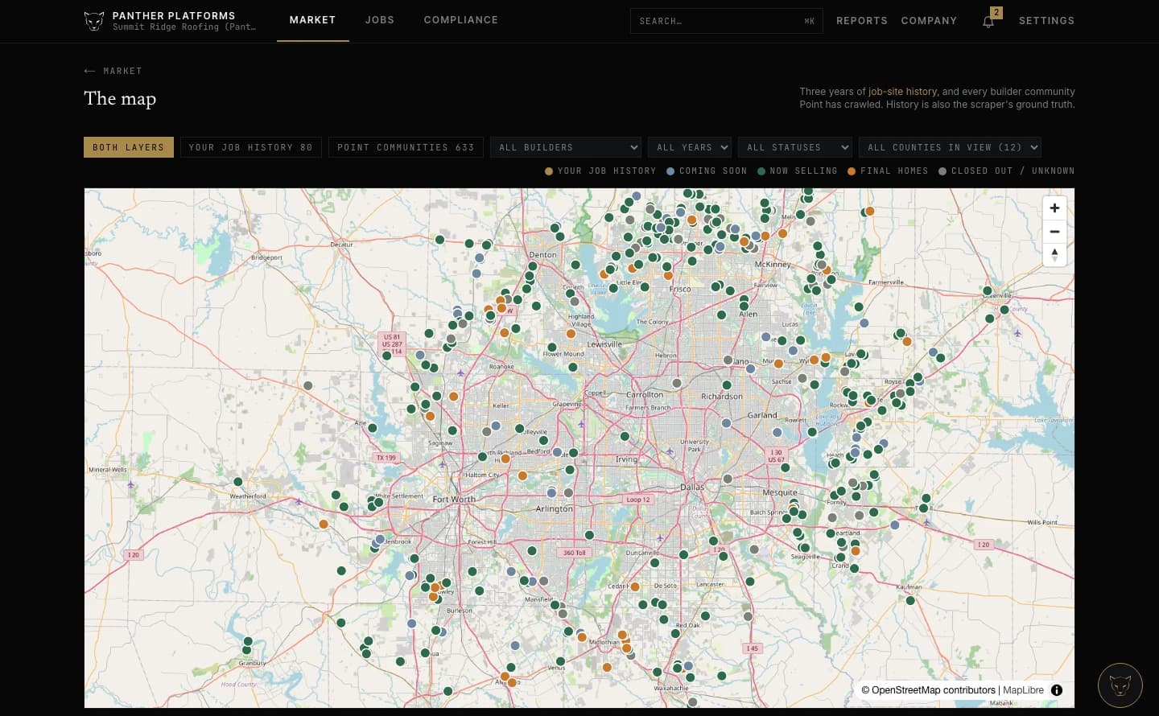The width and height of the screenshot is (1159, 716).
Task: Select the green marker near Mineral Wells
Action: pyautogui.click(x=237, y=482)
